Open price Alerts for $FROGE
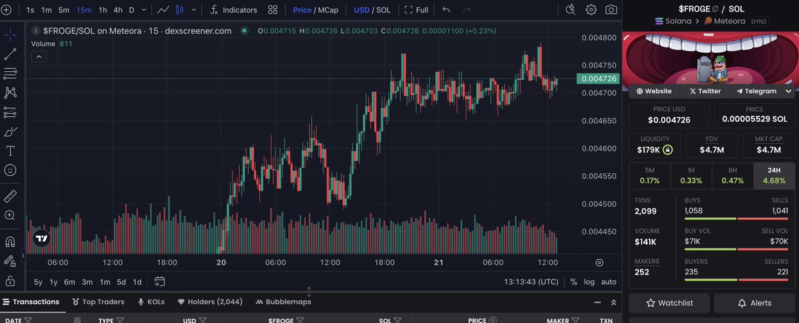799x323 pixels. [754, 303]
